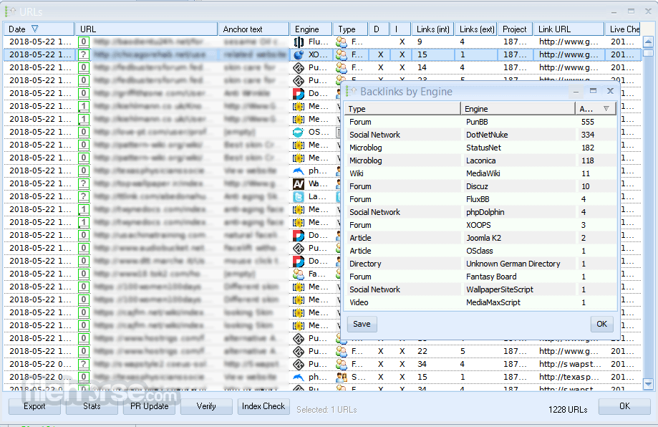Select WallpaperSiteScript row in Backlinks dialog
Image resolution: width=658 pixels, height=427 pixels.
[480, 289]
